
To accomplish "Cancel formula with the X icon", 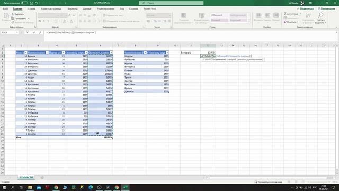I will 28,32.
